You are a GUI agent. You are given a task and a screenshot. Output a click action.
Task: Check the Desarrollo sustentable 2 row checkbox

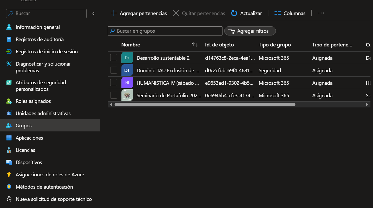(114, 58)
